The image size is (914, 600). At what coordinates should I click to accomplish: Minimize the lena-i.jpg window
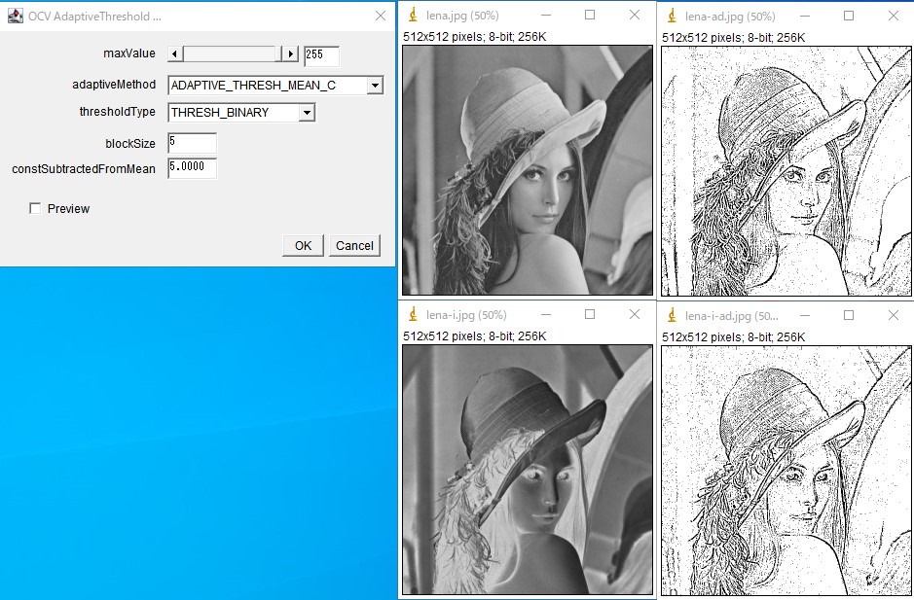[546, 314]
